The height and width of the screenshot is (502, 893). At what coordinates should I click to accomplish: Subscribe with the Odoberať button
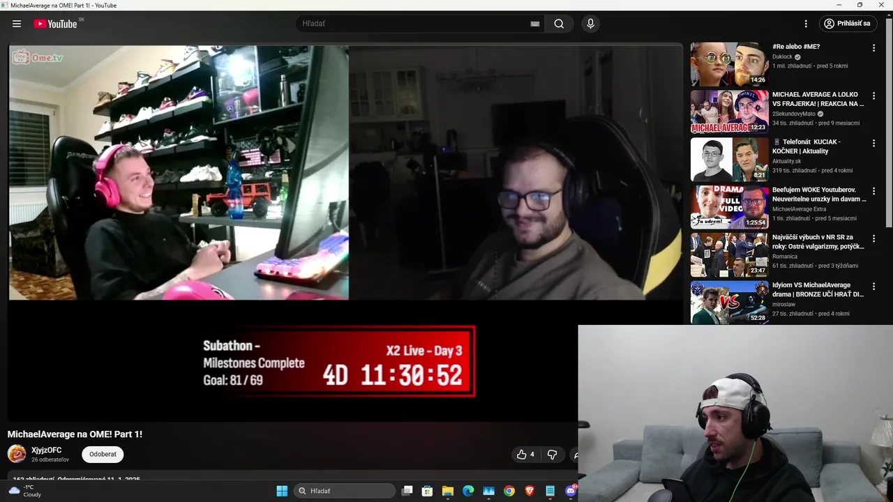103,454
